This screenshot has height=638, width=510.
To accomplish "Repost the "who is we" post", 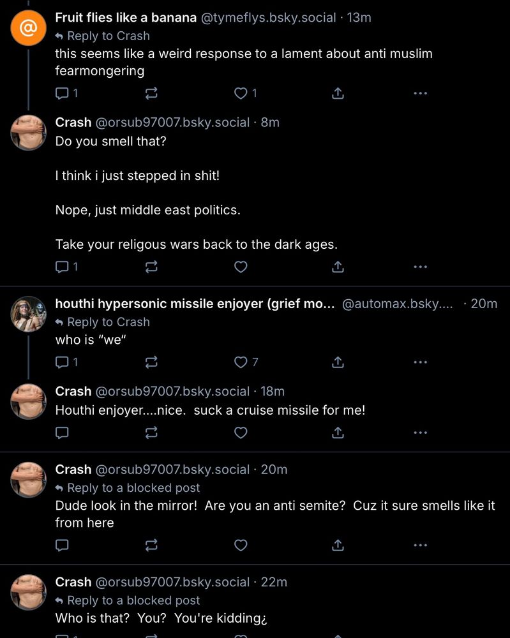I will [x=152, y=362].
